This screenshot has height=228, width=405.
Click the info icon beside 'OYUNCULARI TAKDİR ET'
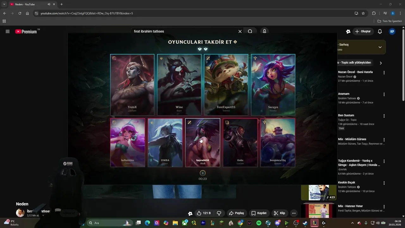tap(235, 42)
